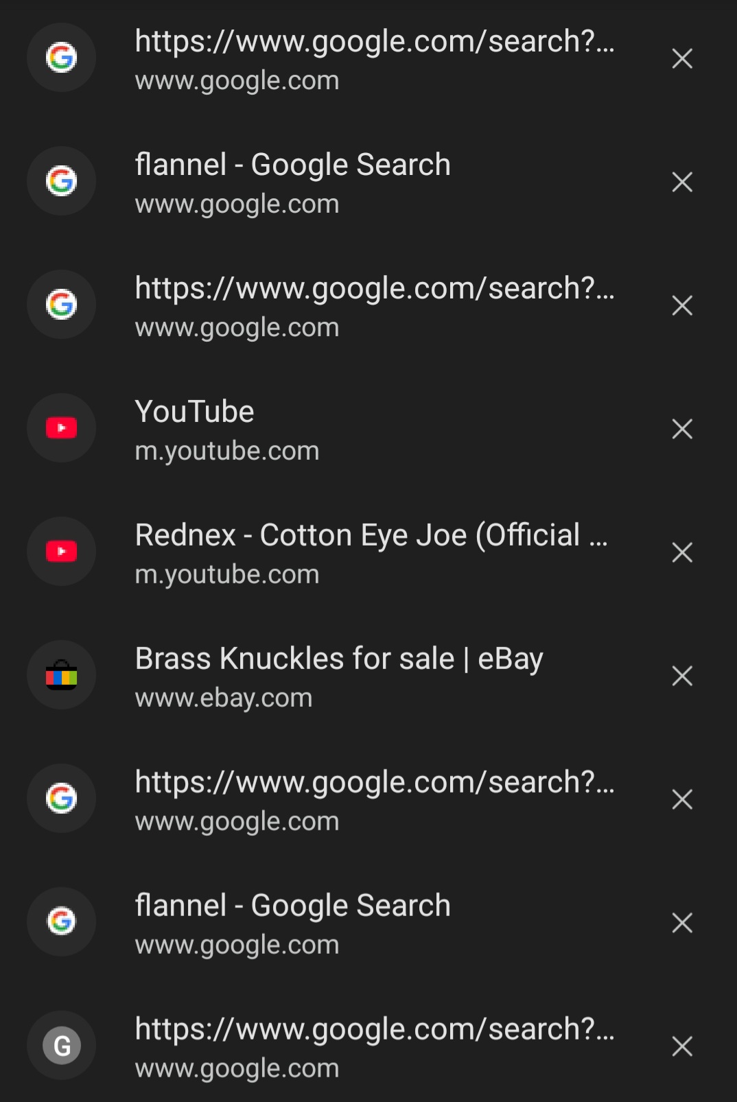Remove the topmost Google search URL entry

tap(682, 59)
